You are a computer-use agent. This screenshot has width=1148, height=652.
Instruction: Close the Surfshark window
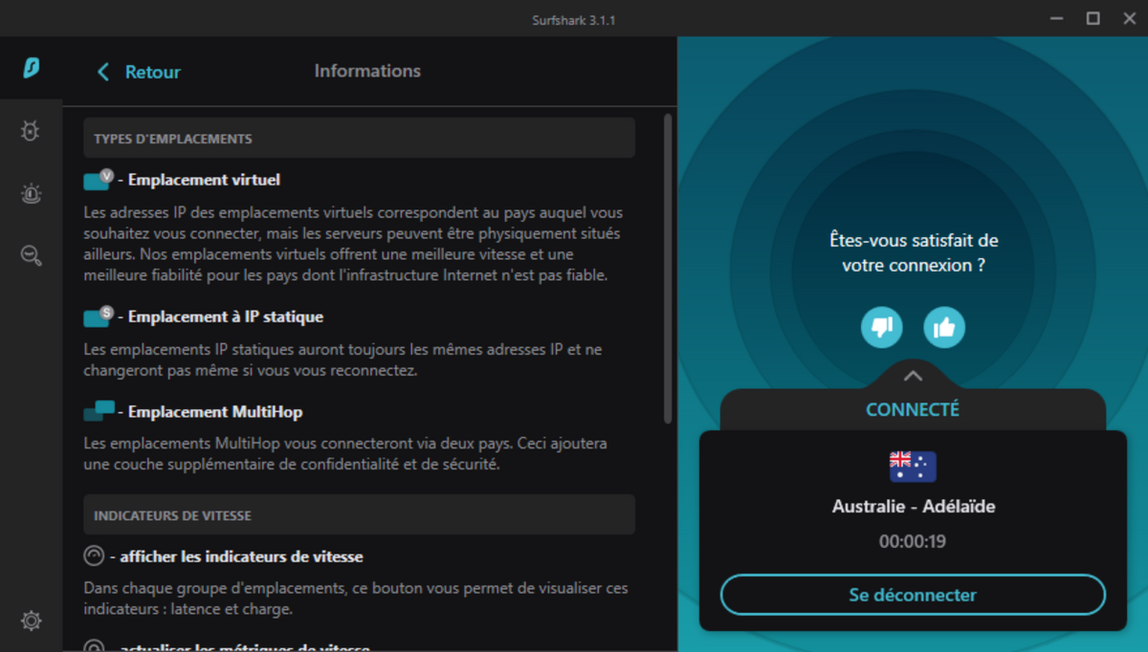(1128, 18)
